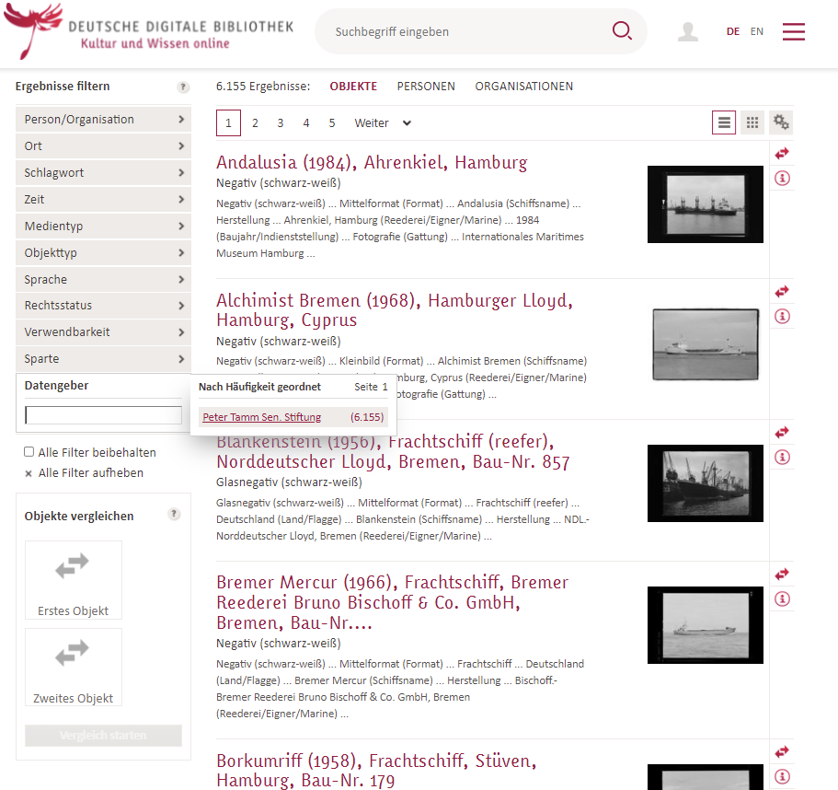Select Peter Tamm Sen. Stiftung provider filter
Image resolution: width=838 pixels, height=790 pixels.
tap(261, 417)
